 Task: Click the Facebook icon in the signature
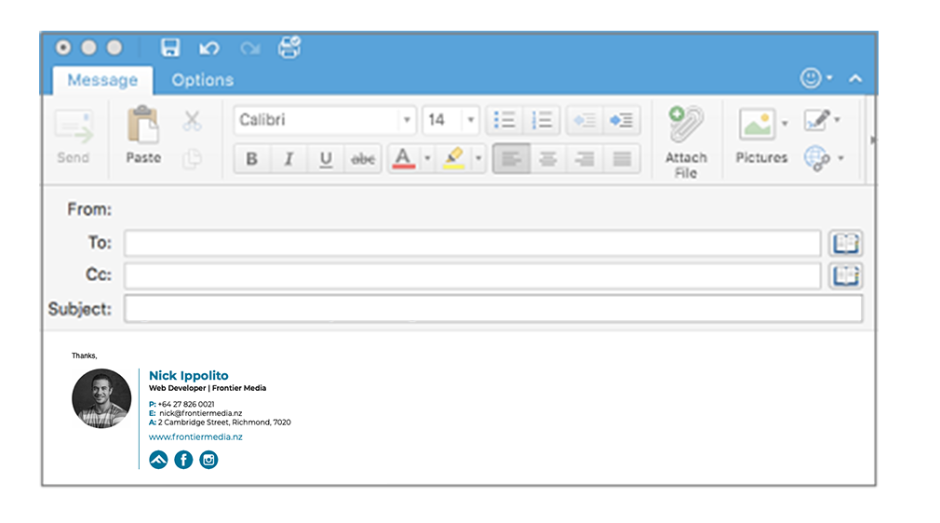[183, 460]
